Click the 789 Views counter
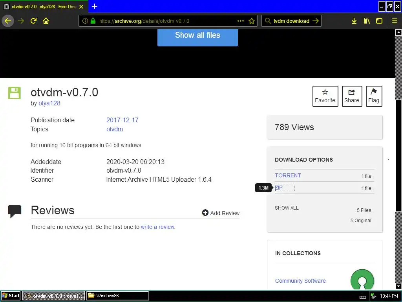Viewport: 402px width, 302px height. (294, 127)
